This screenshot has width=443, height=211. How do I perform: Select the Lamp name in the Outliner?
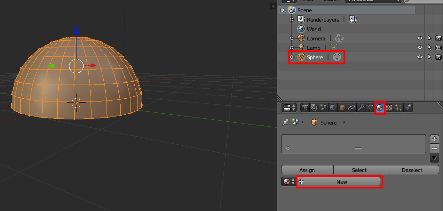point(313,48)
